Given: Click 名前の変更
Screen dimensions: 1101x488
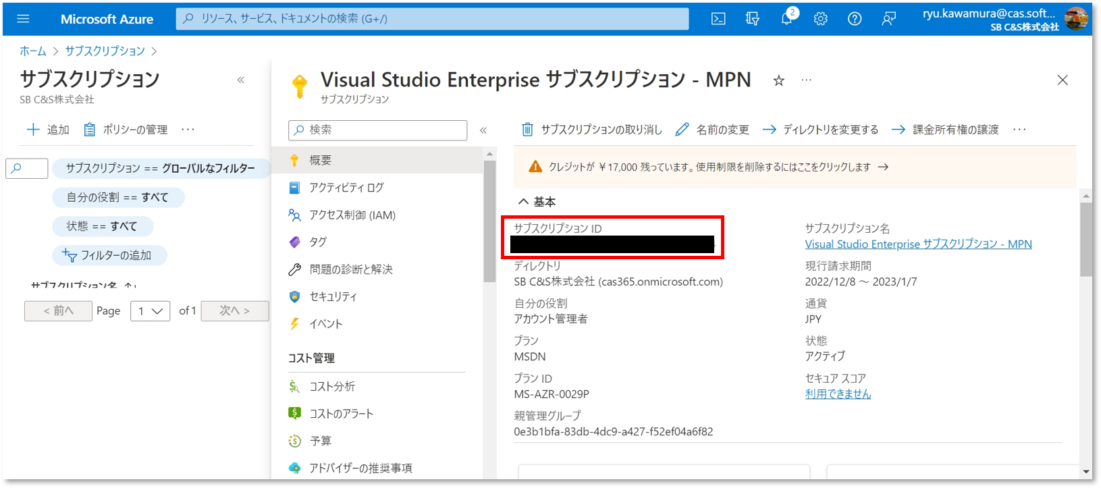Looking at the screenshot, I should pos(713,130).
